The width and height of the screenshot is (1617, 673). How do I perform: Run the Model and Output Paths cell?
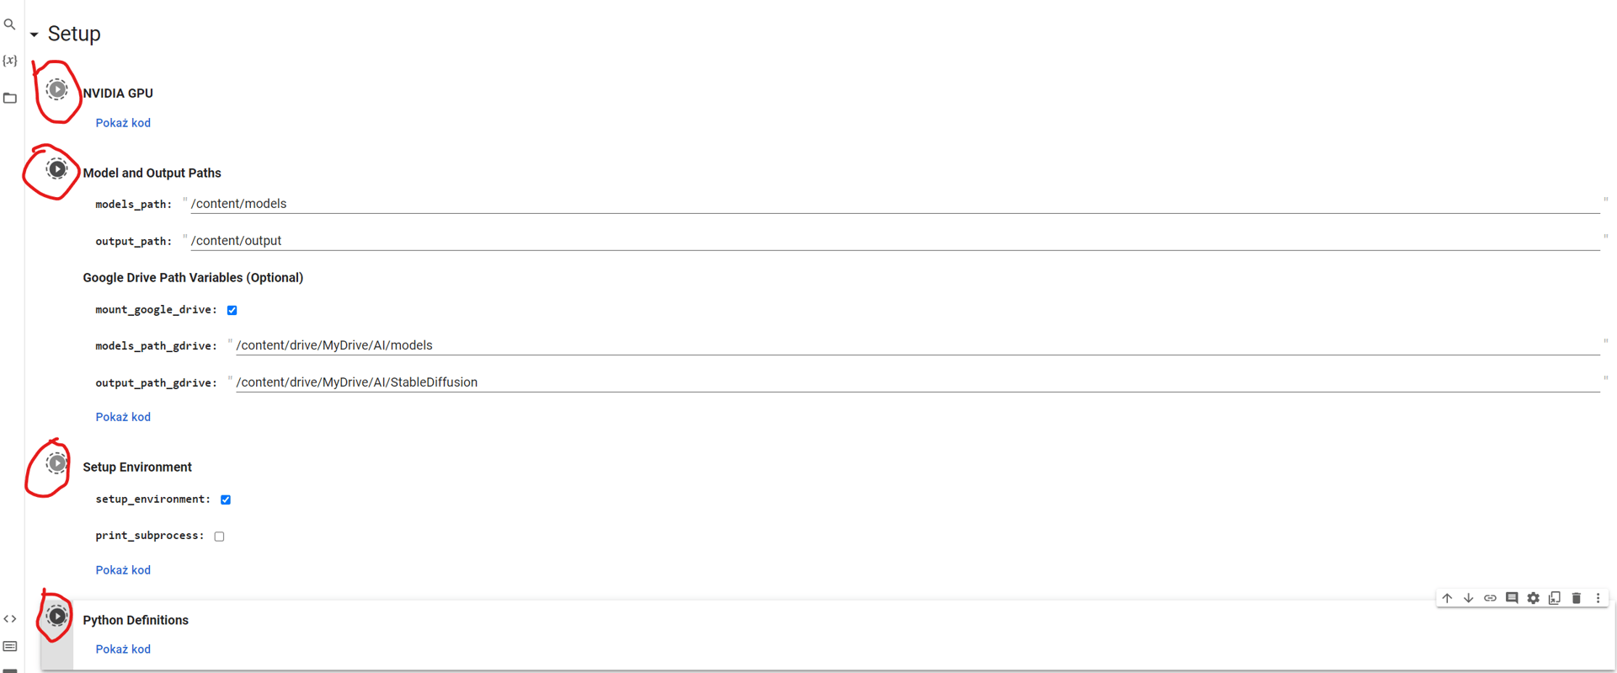[x=56, y=169]
